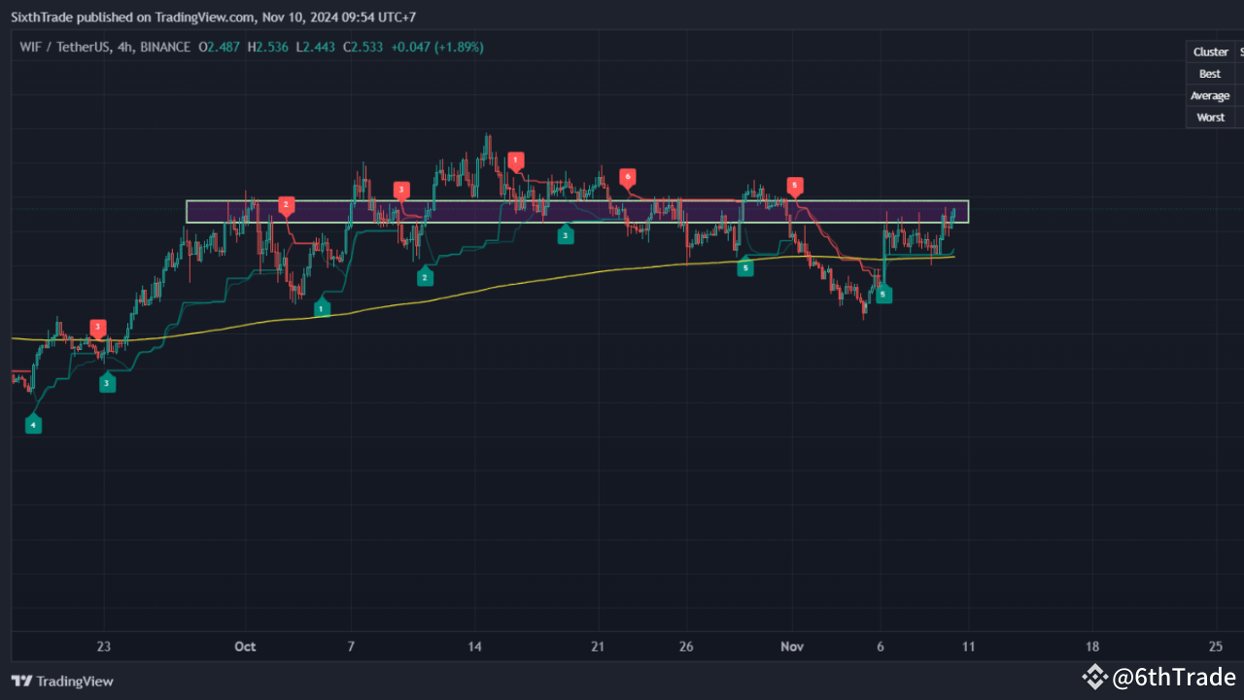Select the red sell marker labeled 1
The image size is (1244, 700).
[x=515, y=160]
